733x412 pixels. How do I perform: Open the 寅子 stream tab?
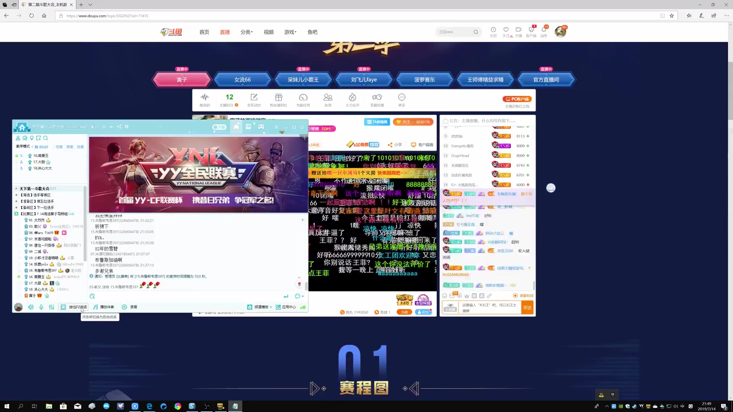click(182, 79)
